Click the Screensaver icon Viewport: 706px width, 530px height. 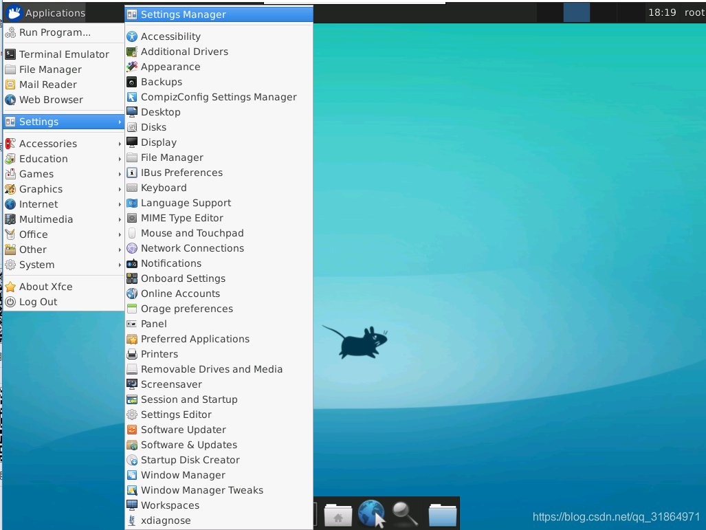point(132,384)
